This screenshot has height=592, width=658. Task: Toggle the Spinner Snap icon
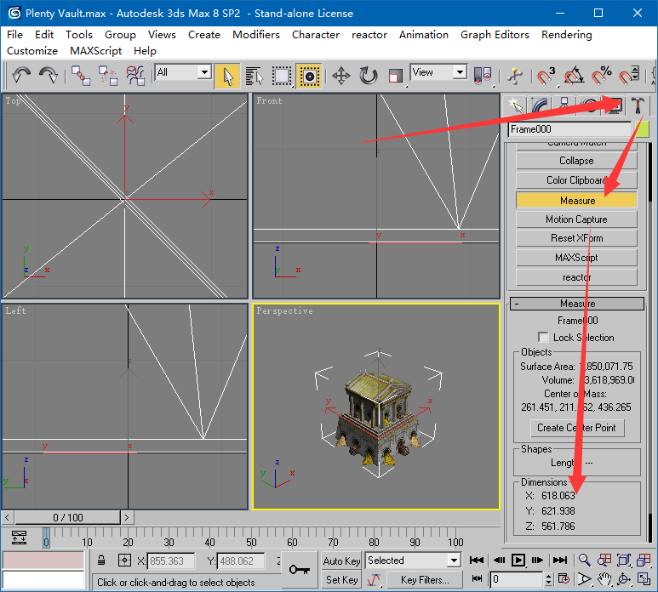628,76
